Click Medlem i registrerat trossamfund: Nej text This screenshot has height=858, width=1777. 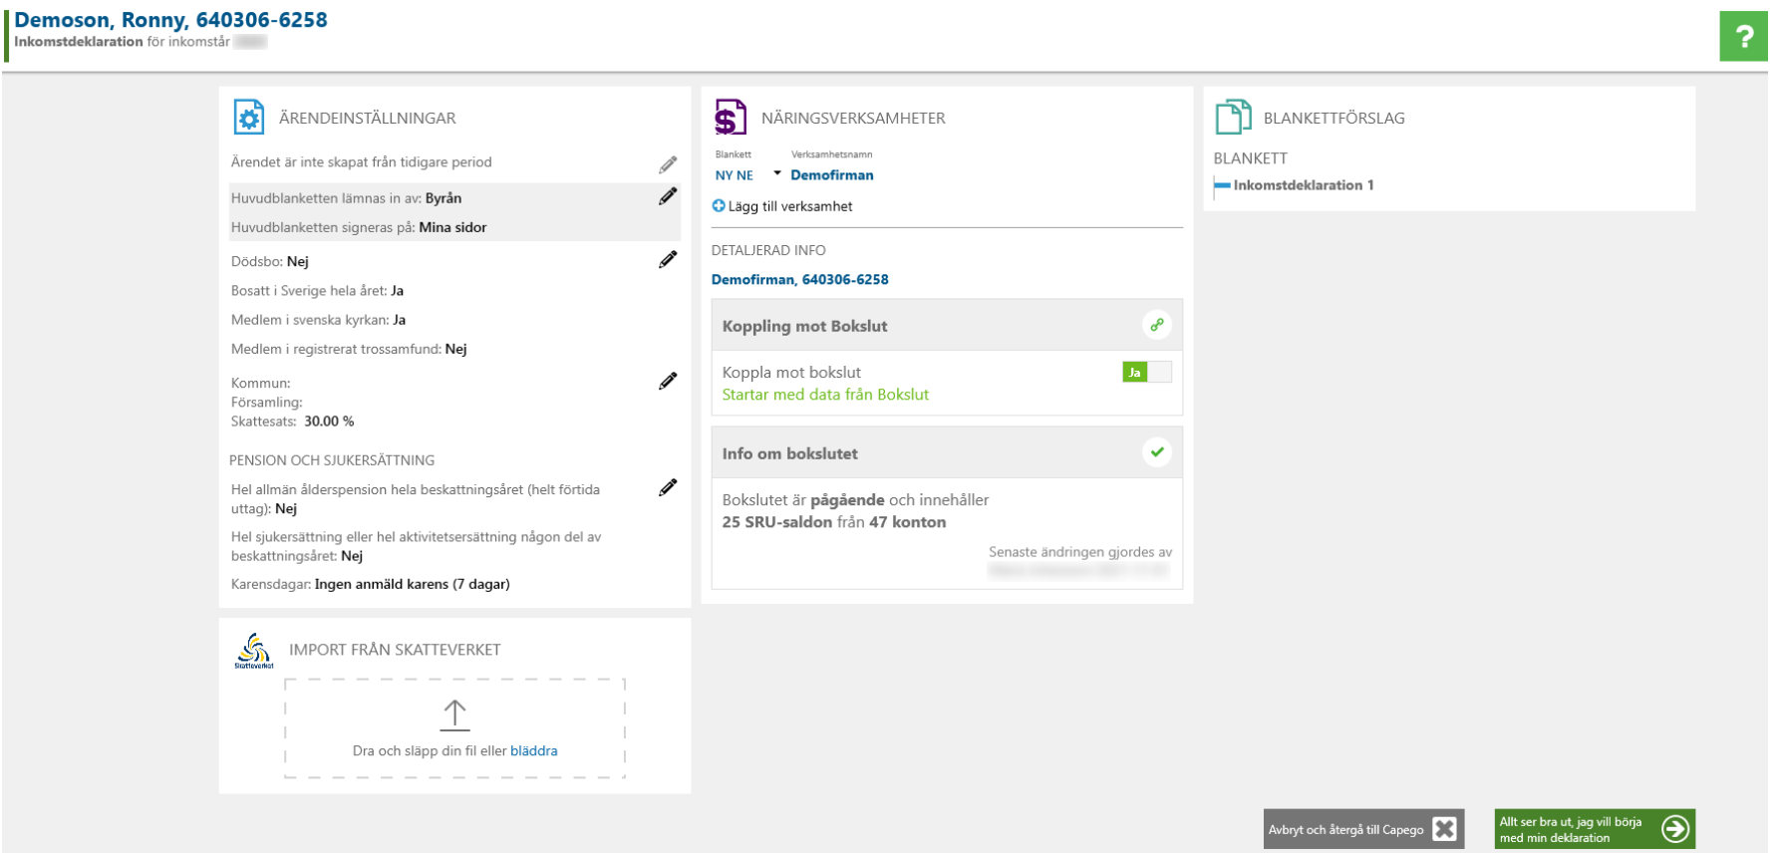click(x=349, y=349)
